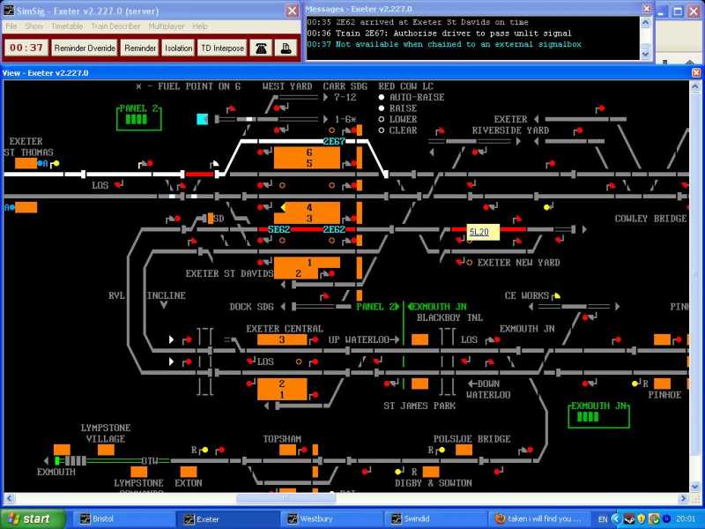Switch to Westbury in the taskbar
705x529 pixels.
[331, 518]
